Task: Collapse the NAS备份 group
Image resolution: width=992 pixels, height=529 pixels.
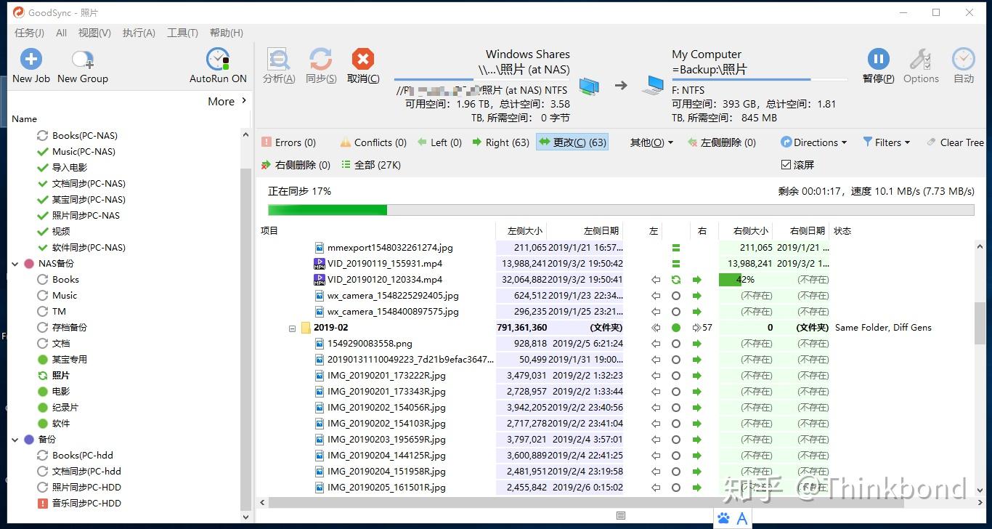Action: (15, 264)
